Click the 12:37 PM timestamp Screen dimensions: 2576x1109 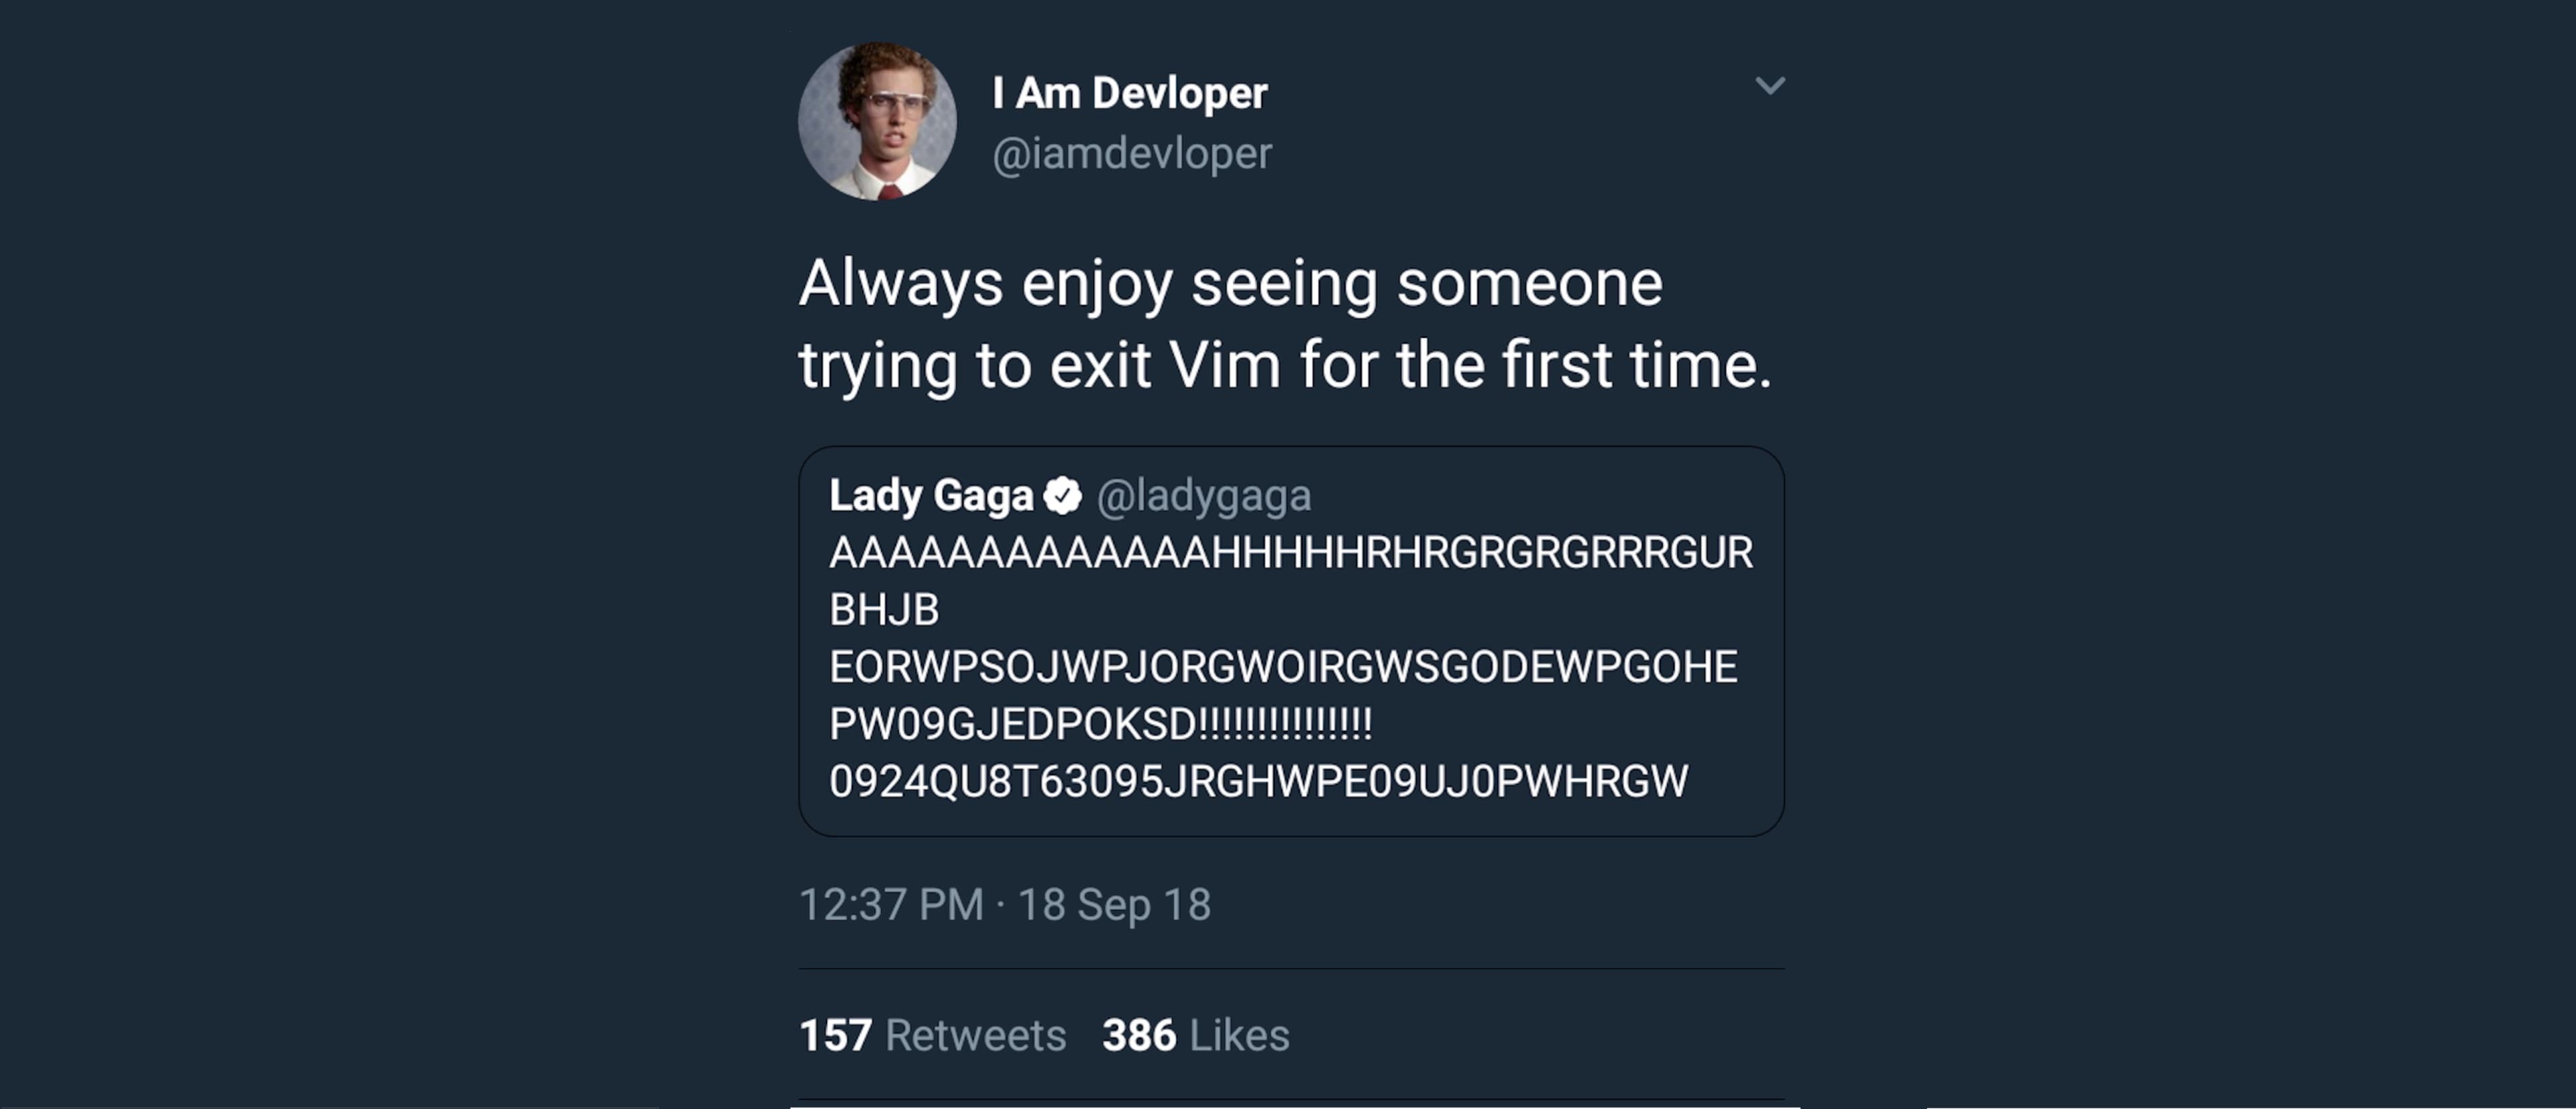click(891, 904)
